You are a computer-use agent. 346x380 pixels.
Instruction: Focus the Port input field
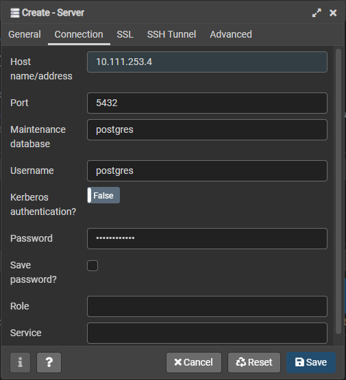coord(207,103)
